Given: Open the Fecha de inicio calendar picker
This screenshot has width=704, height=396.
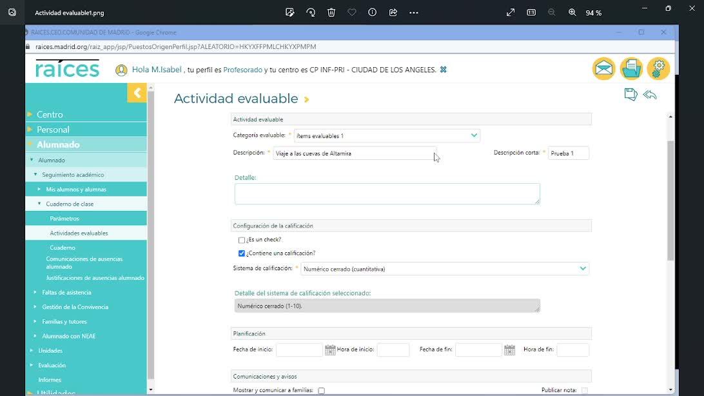Looking at the screenshot, I should coord(330,350).
